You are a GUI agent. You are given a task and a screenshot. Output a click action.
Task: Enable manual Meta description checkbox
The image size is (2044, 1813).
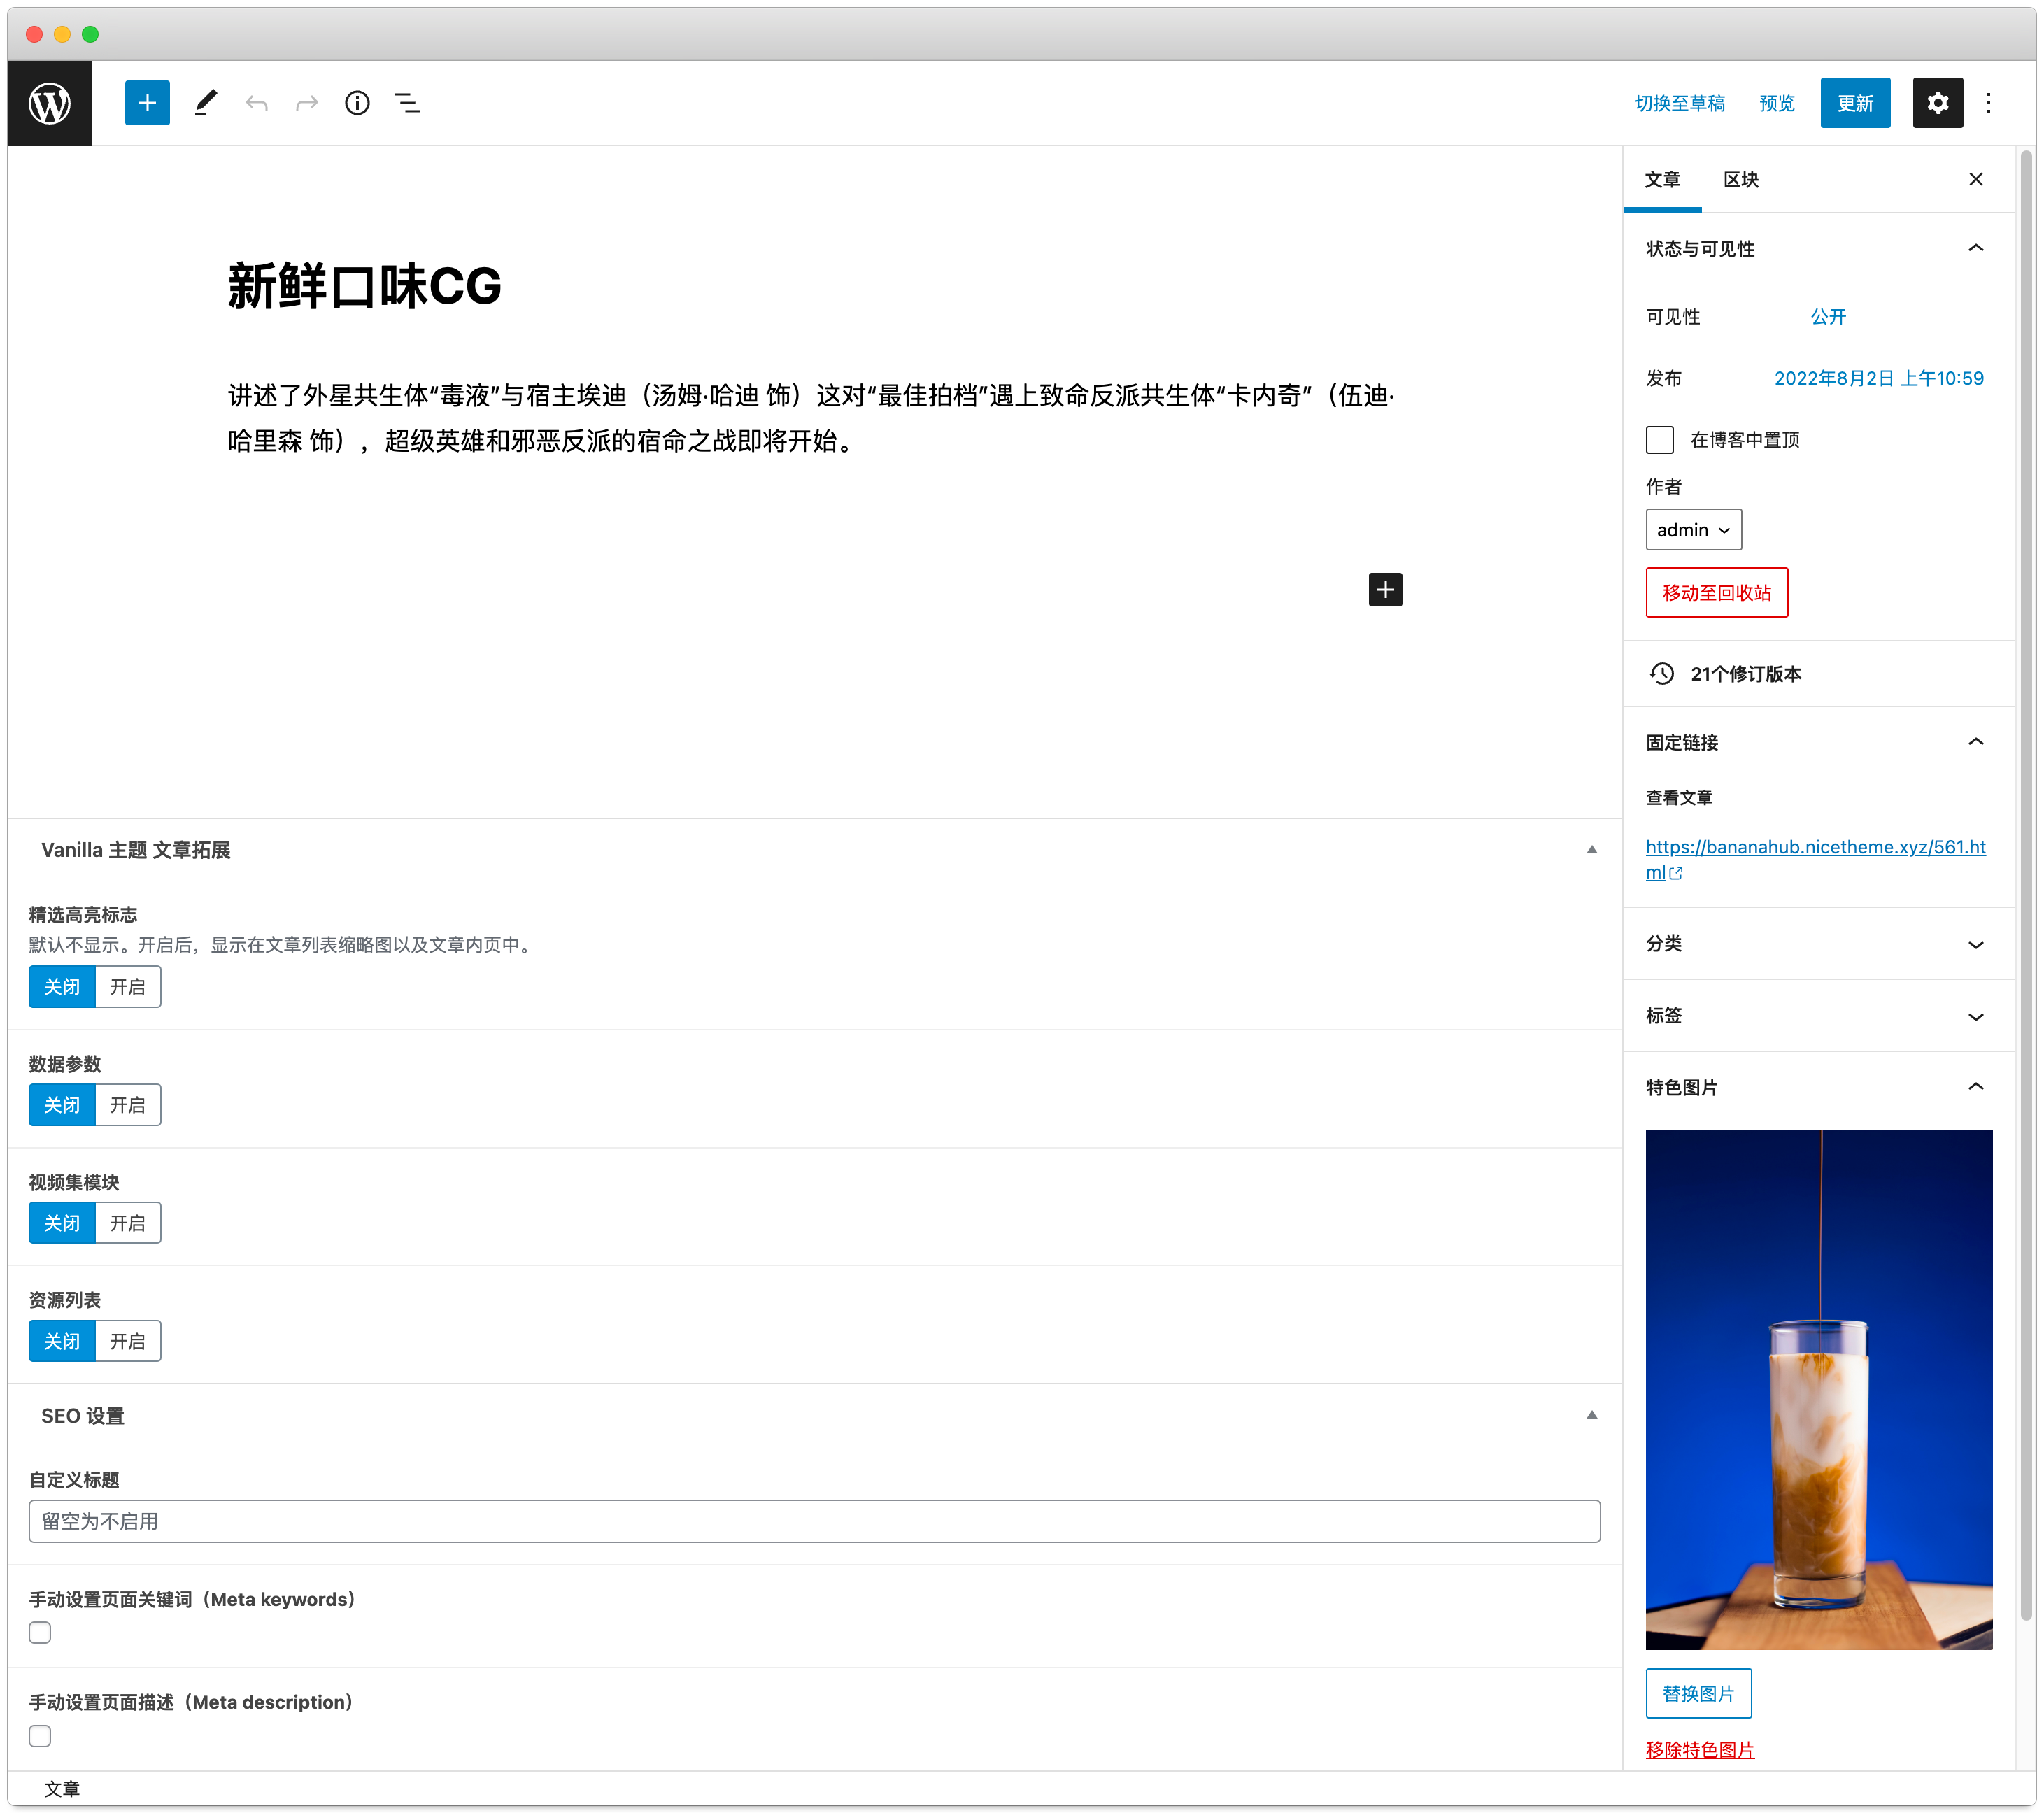[40, 1737]
